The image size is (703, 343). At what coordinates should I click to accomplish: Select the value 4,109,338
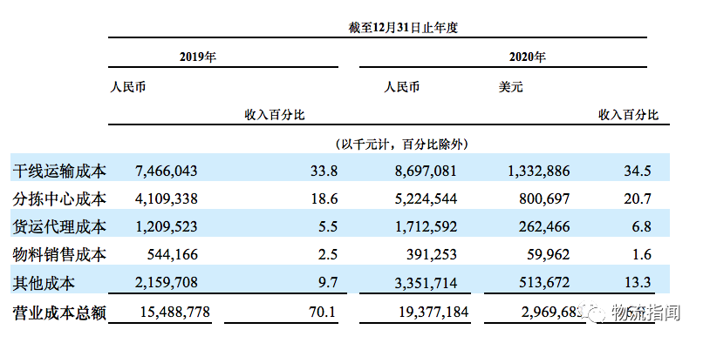(x=166, y=198)
